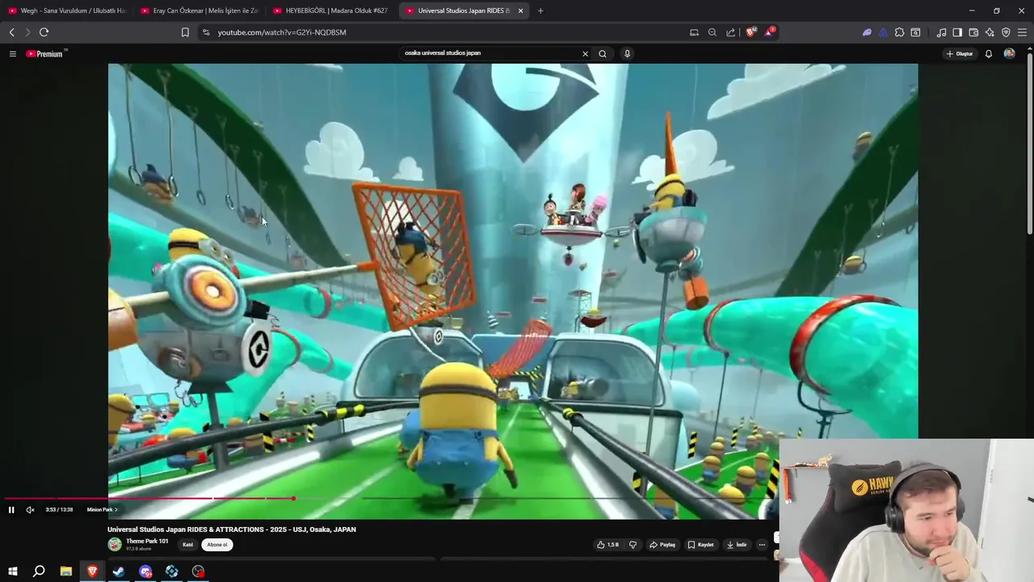This screenshot has width=1034, height=582.
Task: Open the three-dot more actions menu
Action: click(x=762, y=545)
